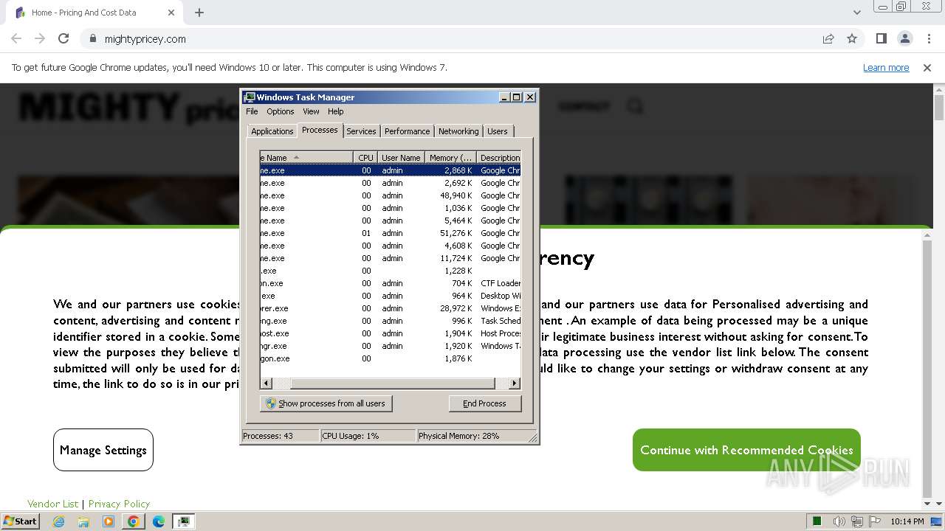The image size is (945, 531).
Task: Select the process using 51,276 K
Action: 391,233
